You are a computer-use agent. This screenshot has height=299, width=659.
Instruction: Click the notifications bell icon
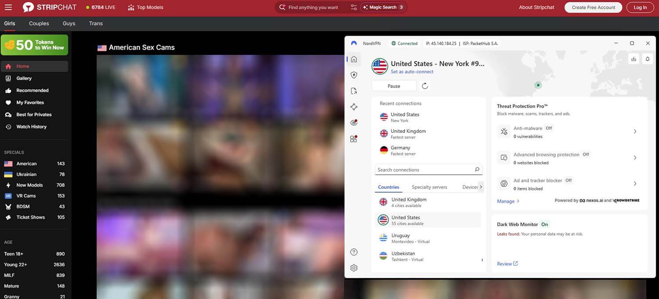[x=647, y=58]
